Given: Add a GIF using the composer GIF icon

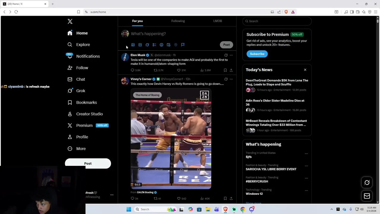Looking at the screenshot, I should pyautogui.click(x=140, y=45).
